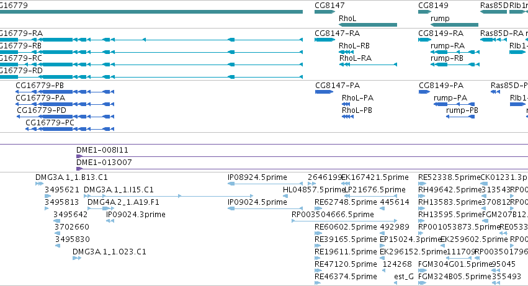Screen dimensions: 528x286
Task: Click the rump gene bar glyph
Action: (454, 25)
